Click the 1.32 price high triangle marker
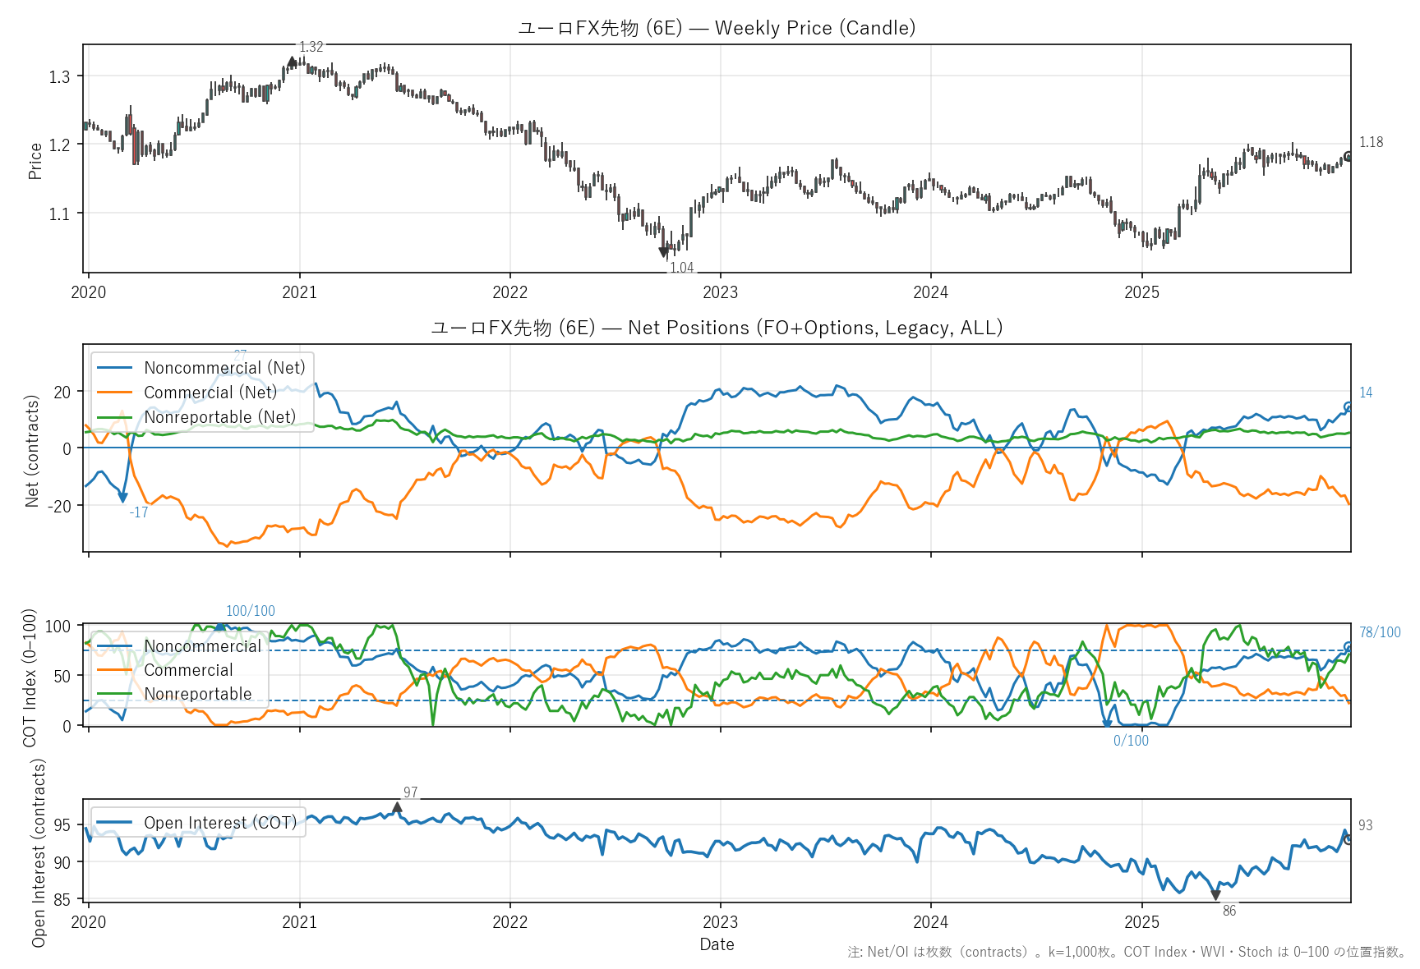1420x969 pixels. 292,62
